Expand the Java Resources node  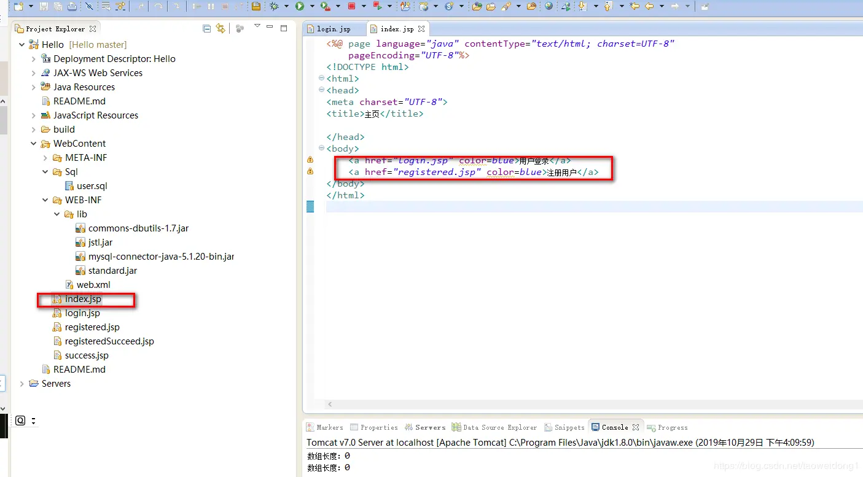coord(34,87)
